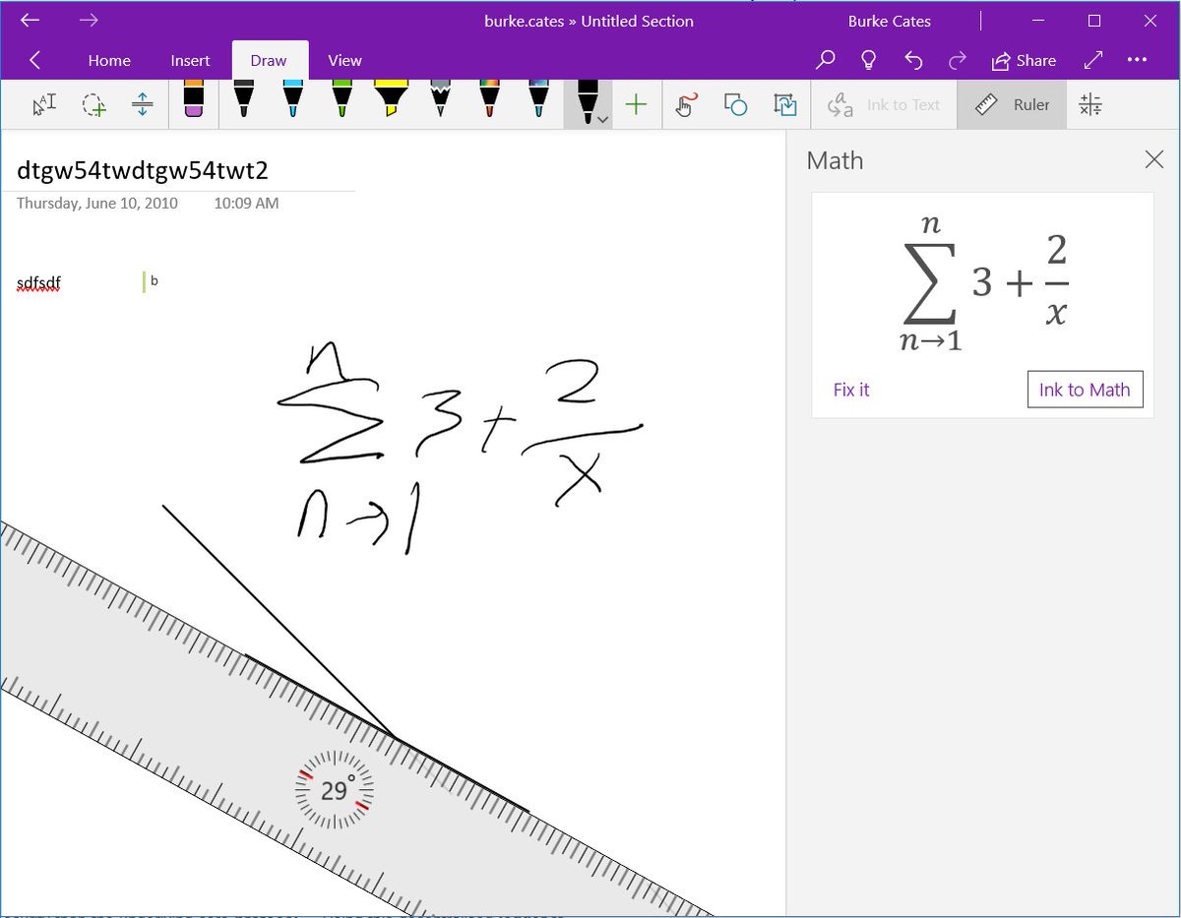Click the Convert ink selection icon
Viewport: 1181px width, 918px height.
pyautogui.click(x=784, y=104)
